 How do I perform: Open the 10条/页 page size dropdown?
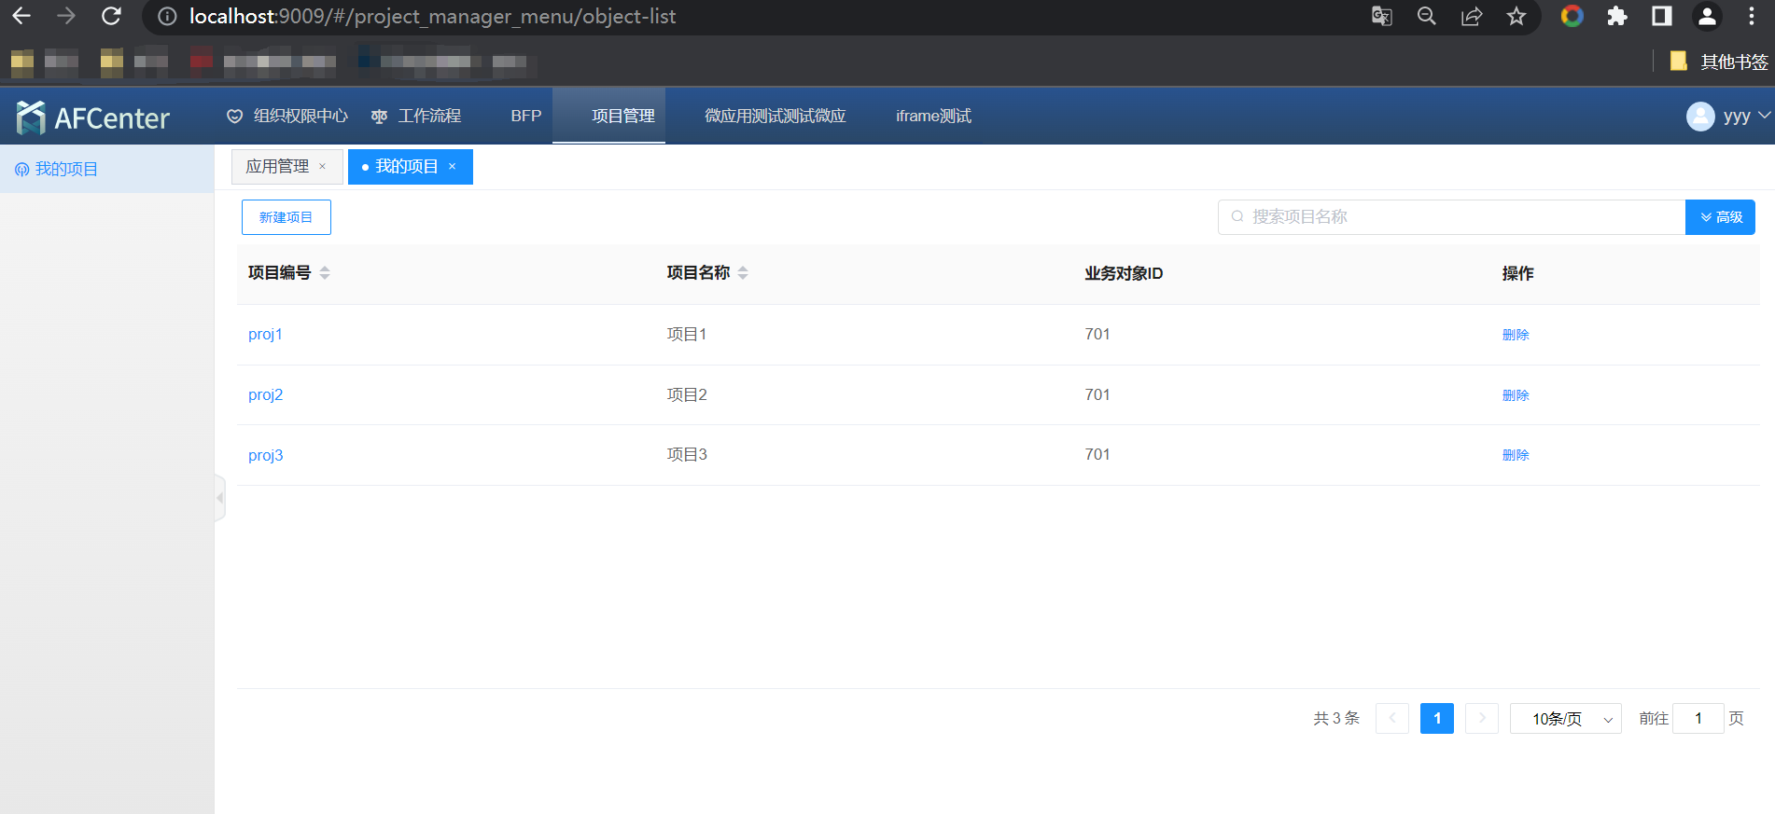point(1565,719)
